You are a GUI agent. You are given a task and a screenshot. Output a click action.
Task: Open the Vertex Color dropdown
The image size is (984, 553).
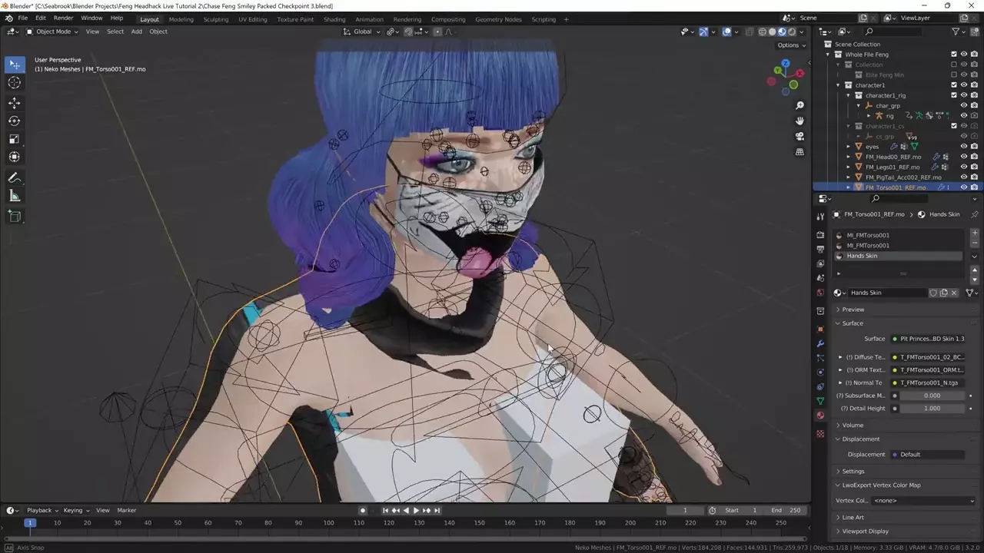[924, 501]
